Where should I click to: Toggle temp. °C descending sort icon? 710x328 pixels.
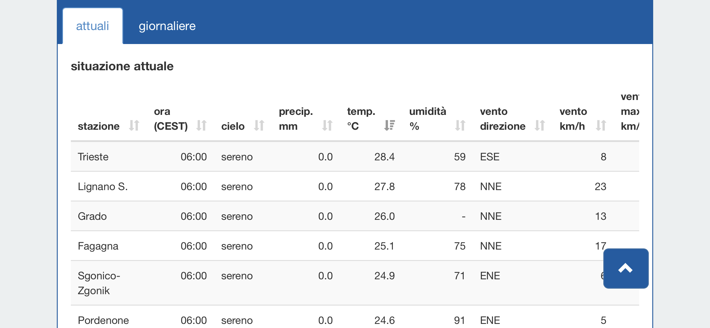pos(389,125)
